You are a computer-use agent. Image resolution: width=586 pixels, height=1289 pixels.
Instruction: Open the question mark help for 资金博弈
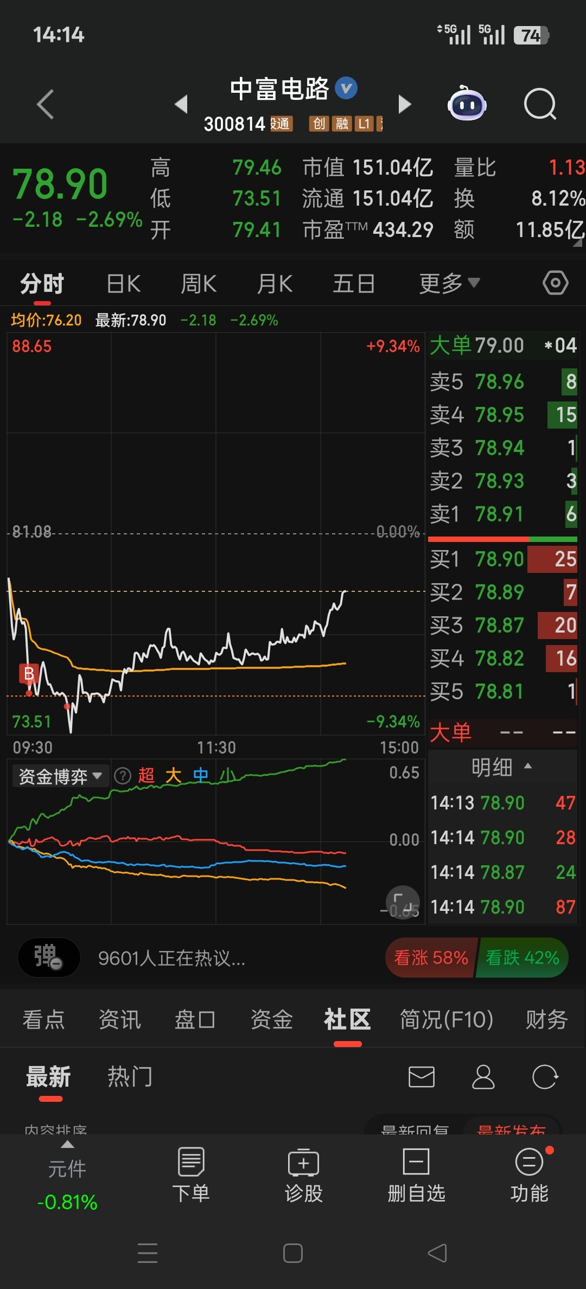click(x=123, y=776)
